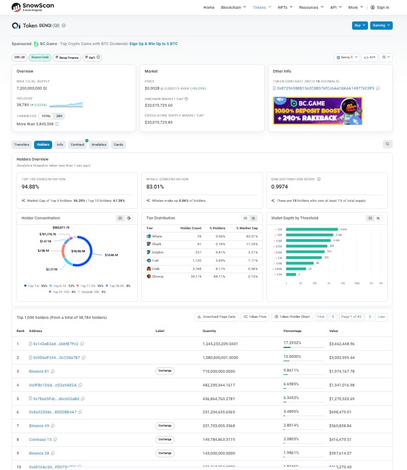Screen dimensions: 407x470
Task: Expand the More menu
Action: tap(356, 8)
